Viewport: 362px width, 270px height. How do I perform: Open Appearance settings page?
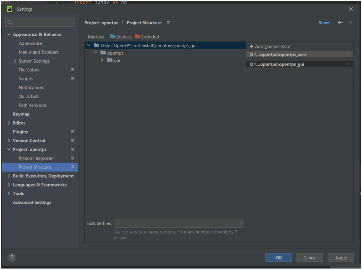[30, 43]
